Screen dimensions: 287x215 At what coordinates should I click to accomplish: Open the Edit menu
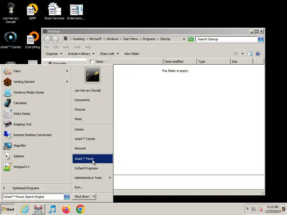point(56,47)
